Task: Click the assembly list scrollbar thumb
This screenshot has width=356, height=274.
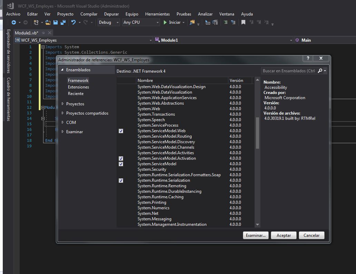Action: coord(257,133)
